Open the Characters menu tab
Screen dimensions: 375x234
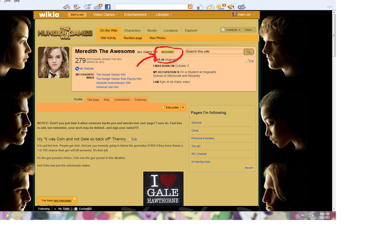click(132, 30)
